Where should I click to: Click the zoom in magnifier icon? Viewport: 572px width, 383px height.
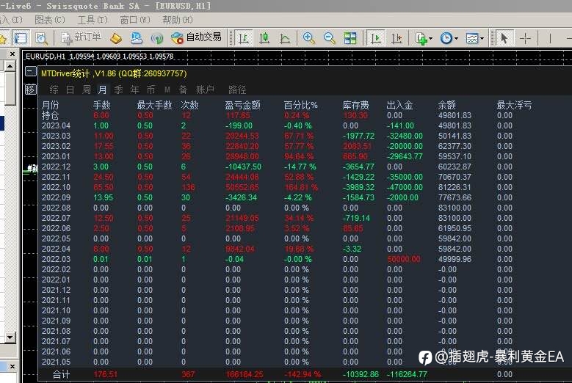[308, 38]
